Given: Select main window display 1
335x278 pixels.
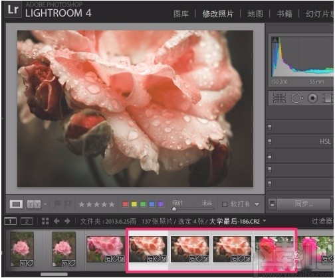Looking at the screenshot, I should pyautogui.click(x=10, y=221).
